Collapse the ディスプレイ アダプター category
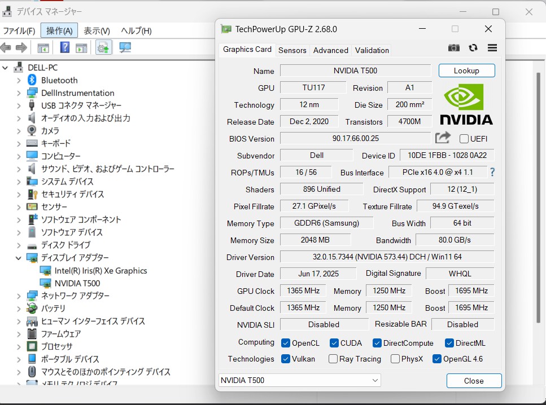The width and height of the screenshot is (546, 405). (19, 258)
